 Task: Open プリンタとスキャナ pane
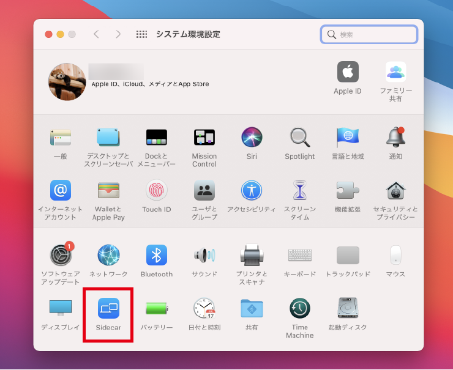pyautogui.click(x=252, y=255)
